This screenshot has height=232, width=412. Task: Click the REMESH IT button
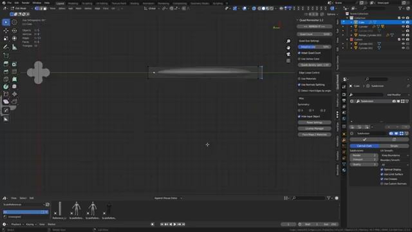314,26
